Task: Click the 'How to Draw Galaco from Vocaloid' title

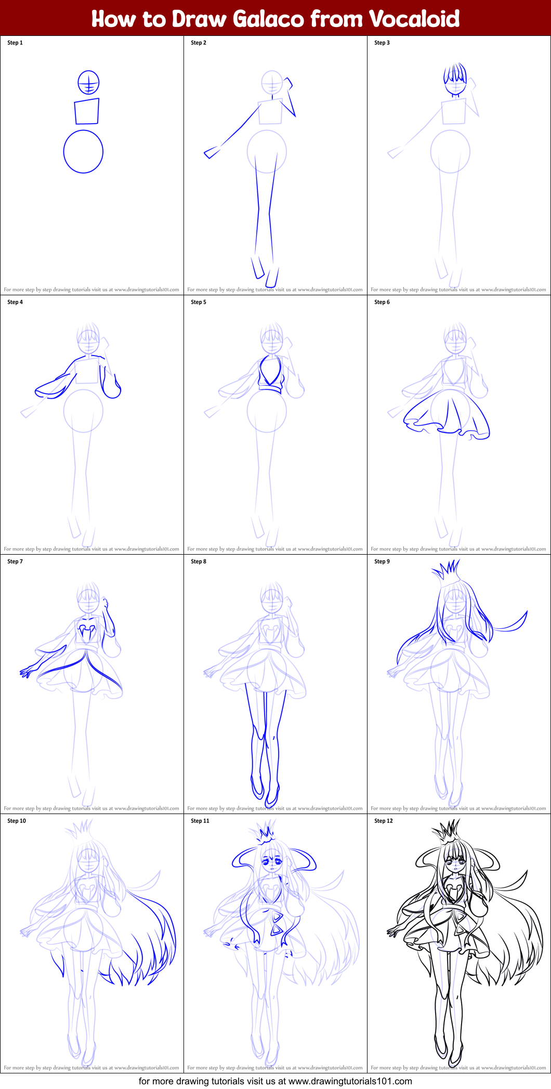Action: (275, 19)
